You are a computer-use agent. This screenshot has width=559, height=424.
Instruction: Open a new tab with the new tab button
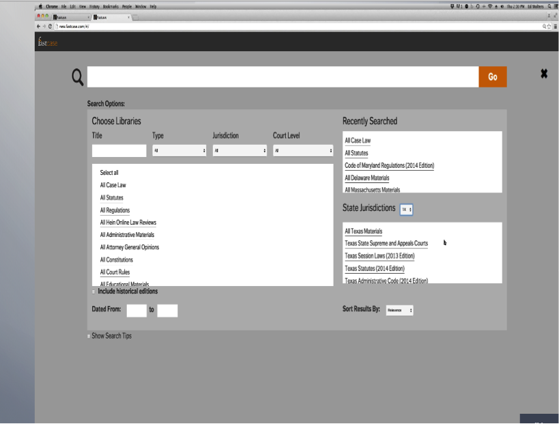click(x=136, y=17)
